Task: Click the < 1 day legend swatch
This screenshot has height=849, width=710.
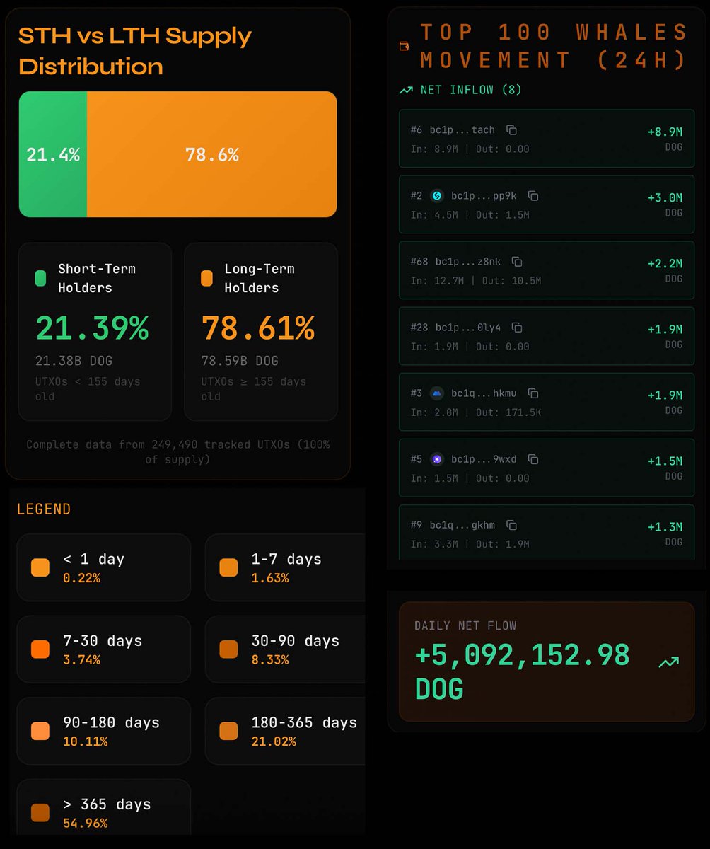Action: [40, 567]
